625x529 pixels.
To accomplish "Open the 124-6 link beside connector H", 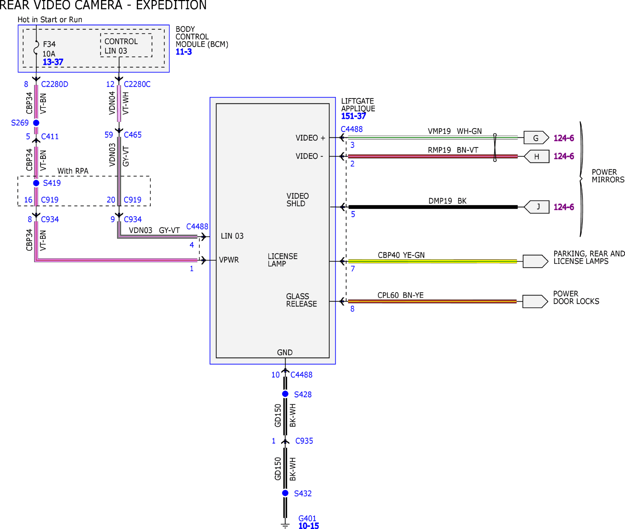I will point(564,156).
